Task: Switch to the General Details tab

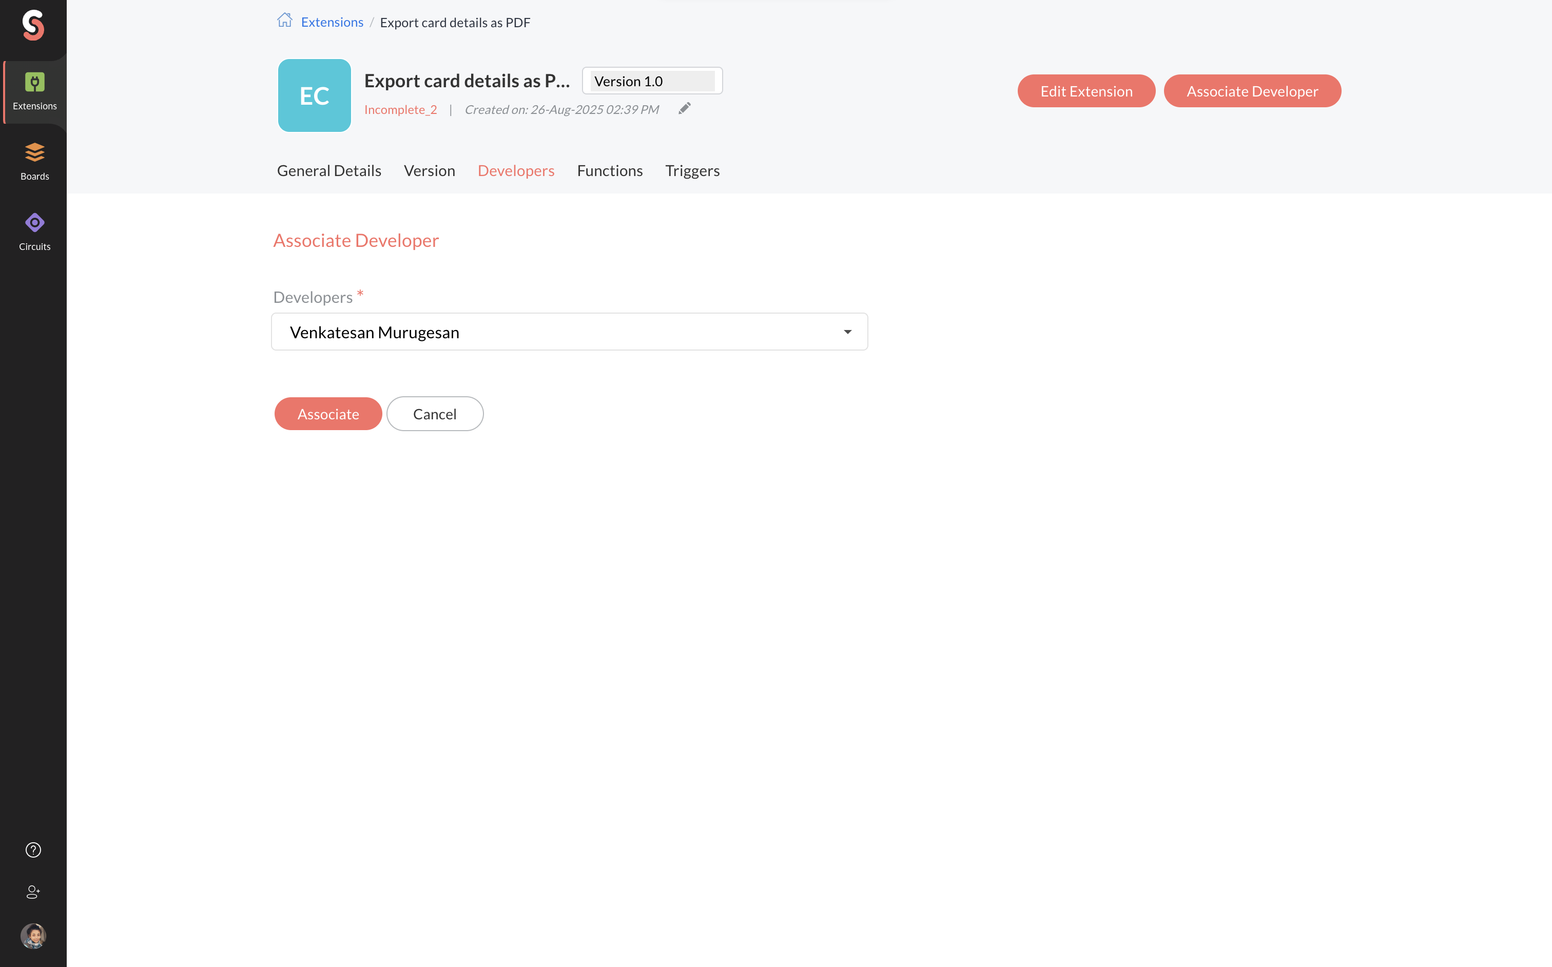Action: click(x=328, y=171)
